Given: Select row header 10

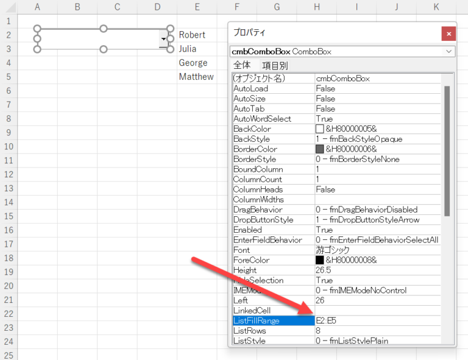Looking at the screenshot, I should pos(9,146).
